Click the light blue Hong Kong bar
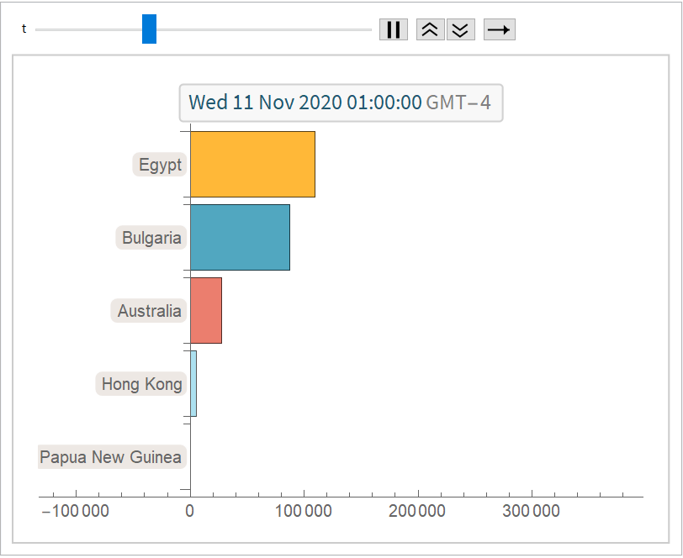683x558 pixels. click(x=193, y=384)
